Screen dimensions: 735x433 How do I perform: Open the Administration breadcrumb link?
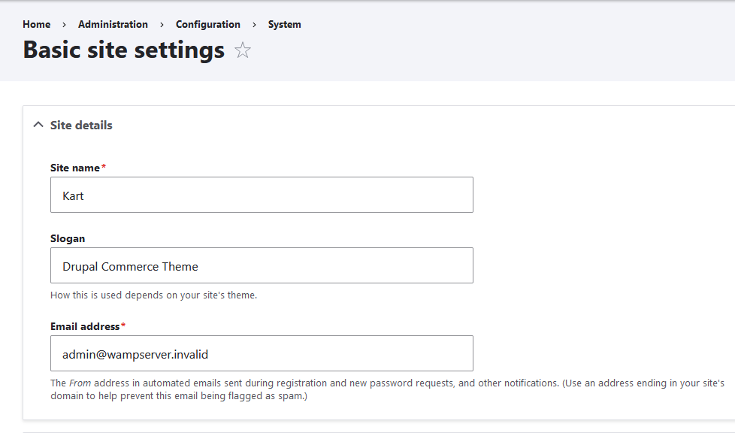pos(113,24)
